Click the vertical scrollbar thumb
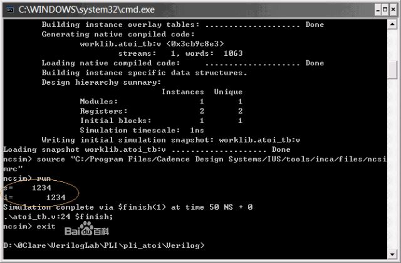The width and height of the screenshot is (401, 263). tap(392, 70)
